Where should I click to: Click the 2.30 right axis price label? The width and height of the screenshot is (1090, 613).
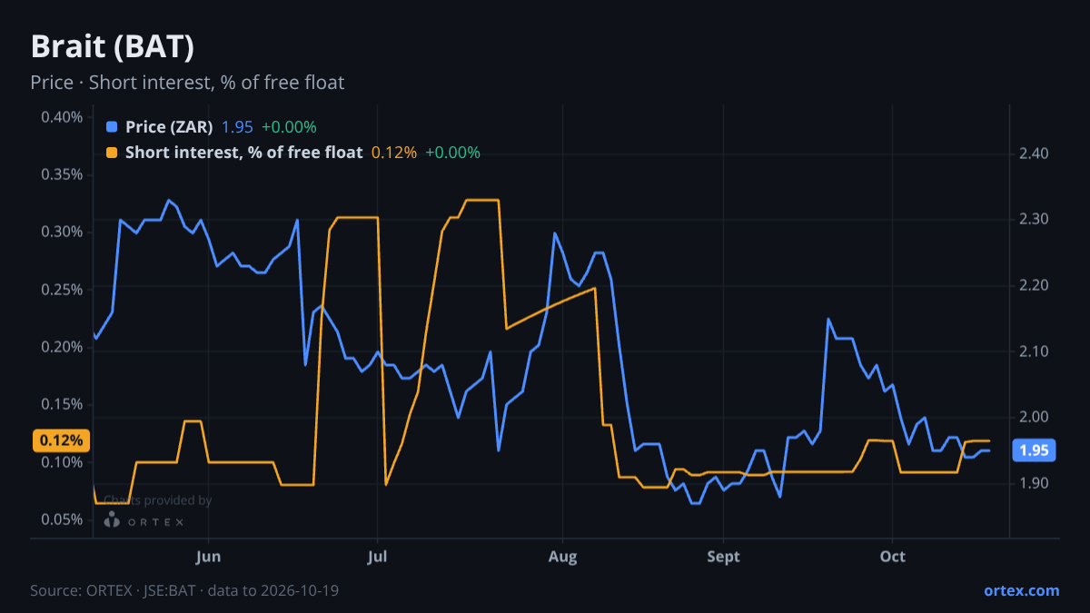pos(1034,220)
